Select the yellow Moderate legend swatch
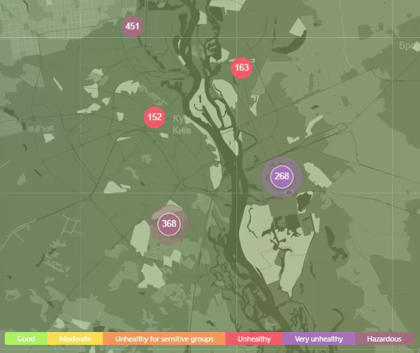Screen dimensions: 420x353 click(x=75, y=339)
